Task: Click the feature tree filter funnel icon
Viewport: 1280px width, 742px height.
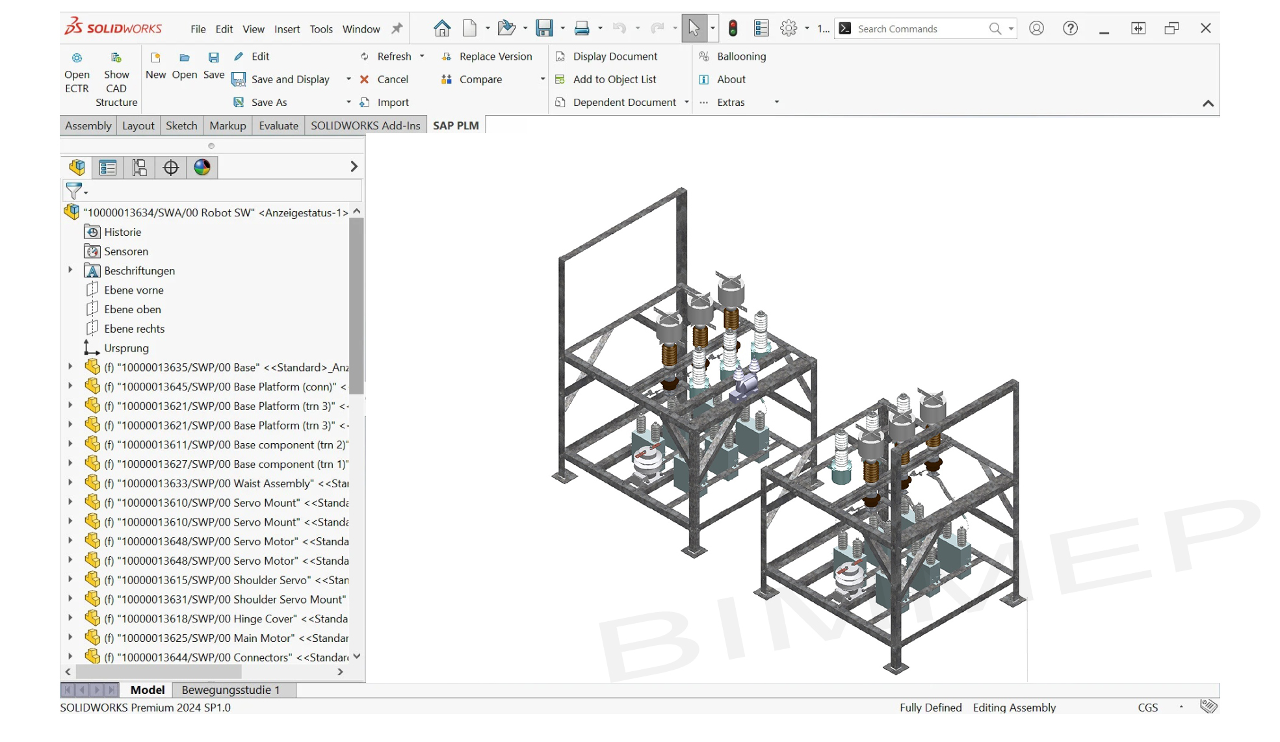Action: click(74, 190)
